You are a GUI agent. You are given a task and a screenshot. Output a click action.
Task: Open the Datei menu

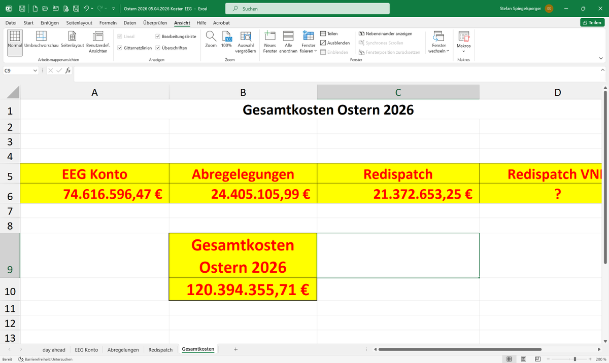pos(11,23)
